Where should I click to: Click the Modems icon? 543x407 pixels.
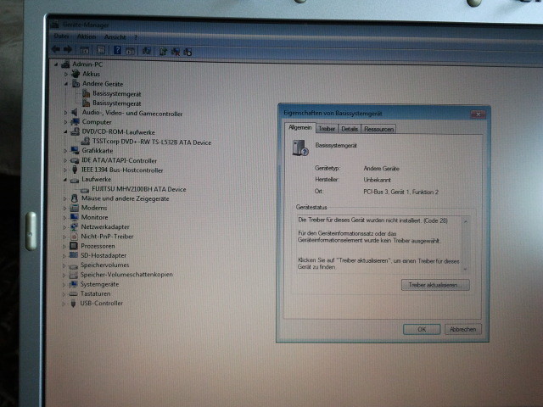click(x=74, y=208)
